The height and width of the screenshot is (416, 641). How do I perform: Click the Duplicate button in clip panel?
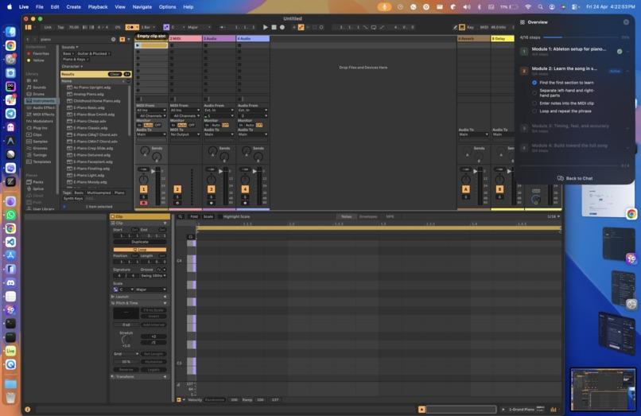(140, 242)
